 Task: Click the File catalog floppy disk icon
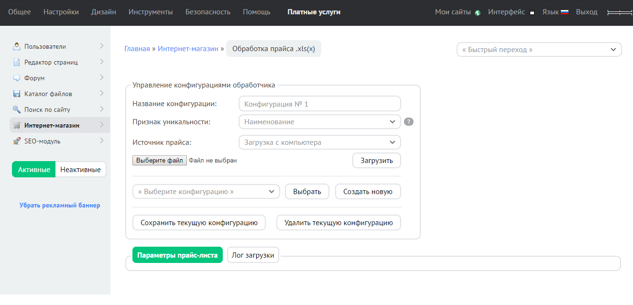(17, 94)
